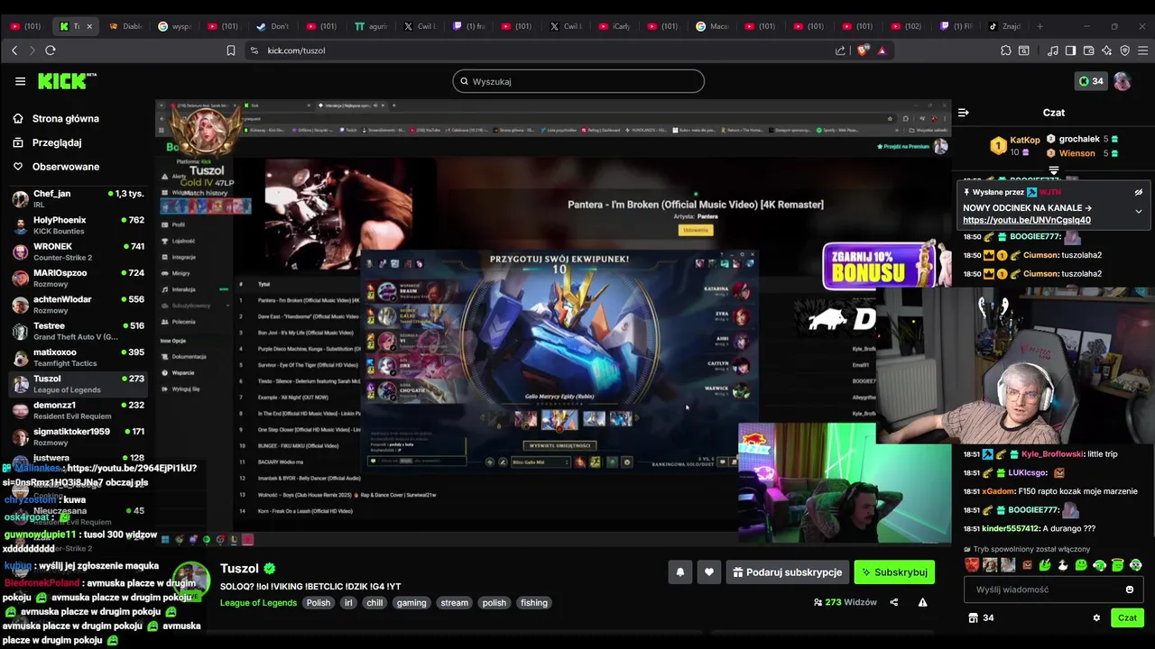The height and width of the screenshot is (649, 1155).
Task: Go to Kick home via the logo
Action: coord(67,81)
